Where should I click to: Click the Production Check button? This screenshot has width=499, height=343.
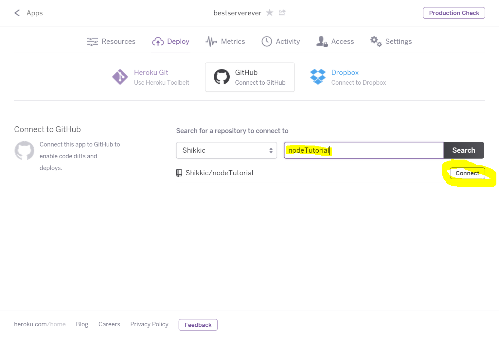[454, 13]
